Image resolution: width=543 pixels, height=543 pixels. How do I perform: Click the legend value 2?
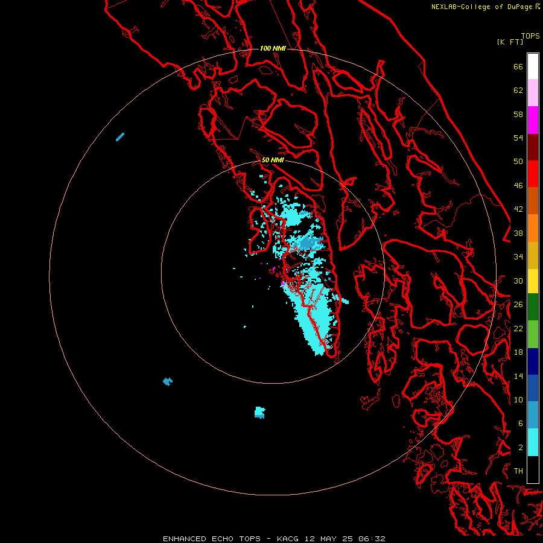click(521, 448)
